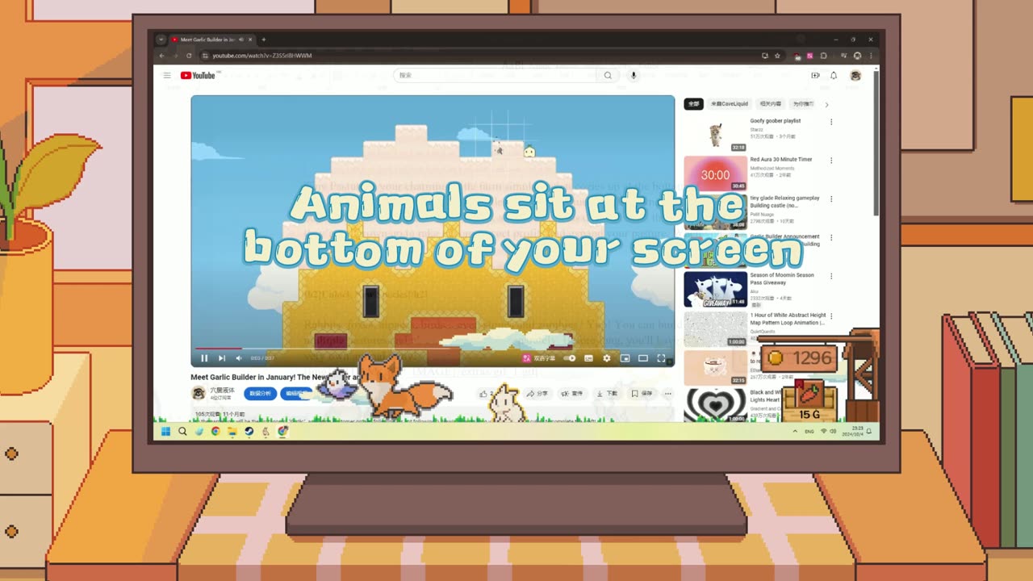
Task: Open video settings gear
Action: pyautogui.click(x=607, y=358)
